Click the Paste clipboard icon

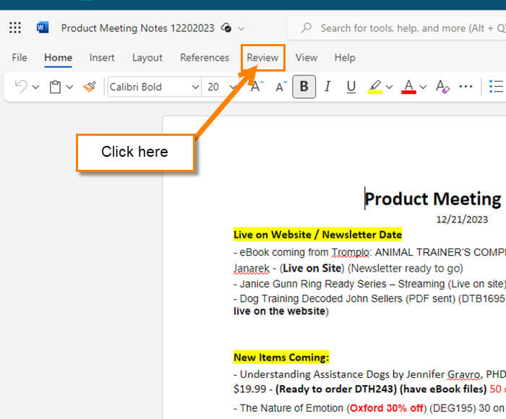[55, 87]
